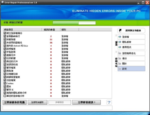The width and height of the screenshot is (150, 115).
Task: Collapse the 掃瞄 sidebar group chevron
Action: (116, 35)
